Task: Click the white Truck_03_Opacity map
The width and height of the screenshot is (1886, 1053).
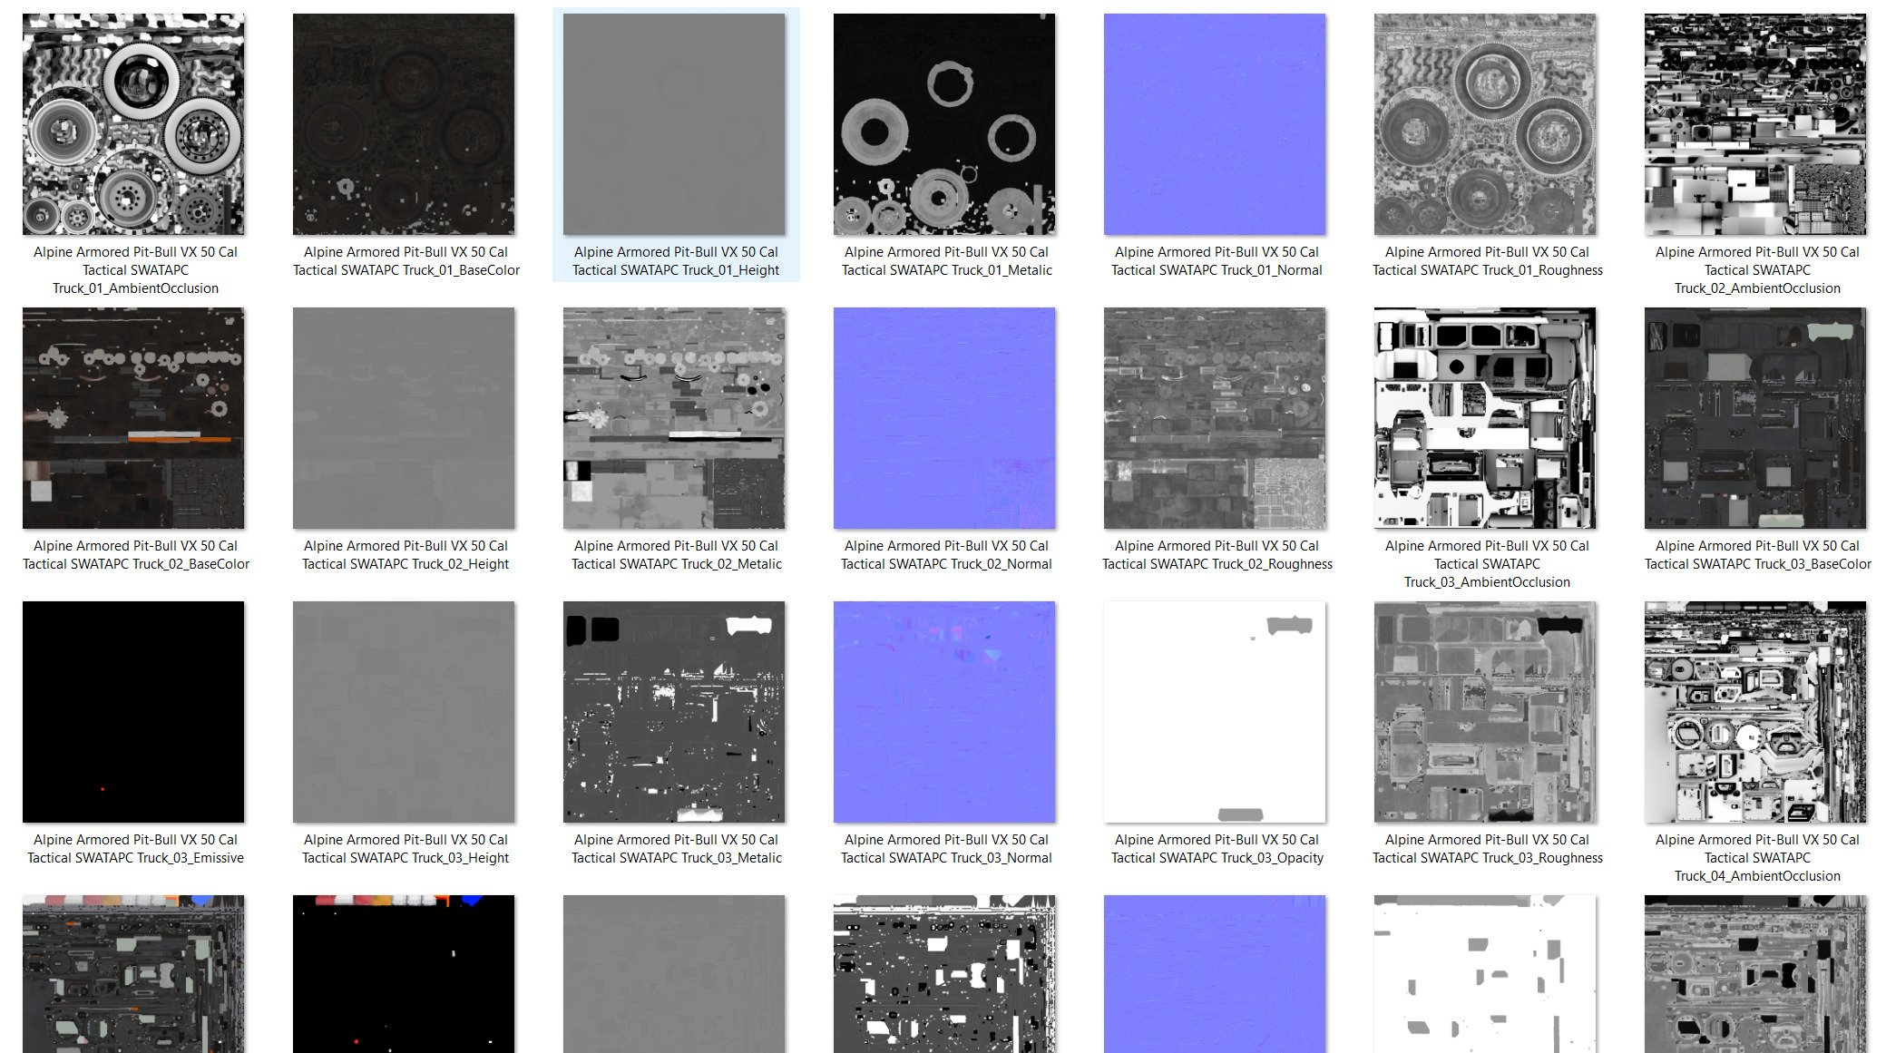Action: click(x=1215, y=712)
